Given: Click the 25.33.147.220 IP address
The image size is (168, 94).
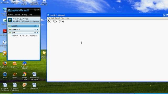Looking at the screenshot, I should pos(21,19).
